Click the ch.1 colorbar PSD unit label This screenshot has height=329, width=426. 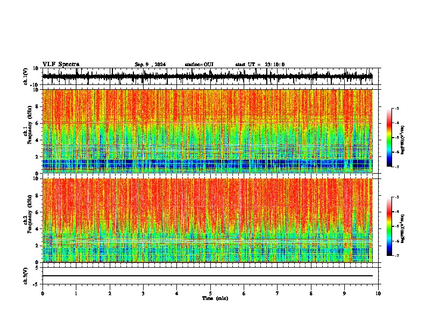(x=403, y=140)
